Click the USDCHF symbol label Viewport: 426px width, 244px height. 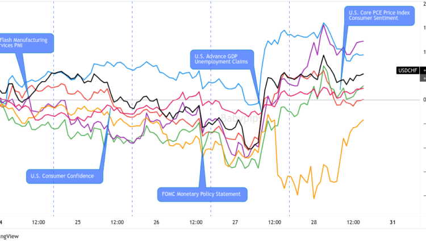[407, 70]
